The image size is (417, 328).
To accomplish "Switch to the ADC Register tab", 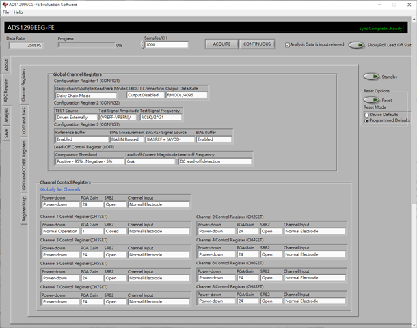I will click(x=6, y=90).
